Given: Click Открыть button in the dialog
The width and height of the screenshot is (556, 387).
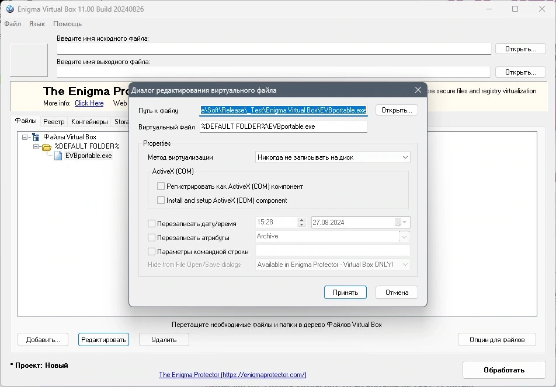Looking at the screenshot, I should coord(397,110).
